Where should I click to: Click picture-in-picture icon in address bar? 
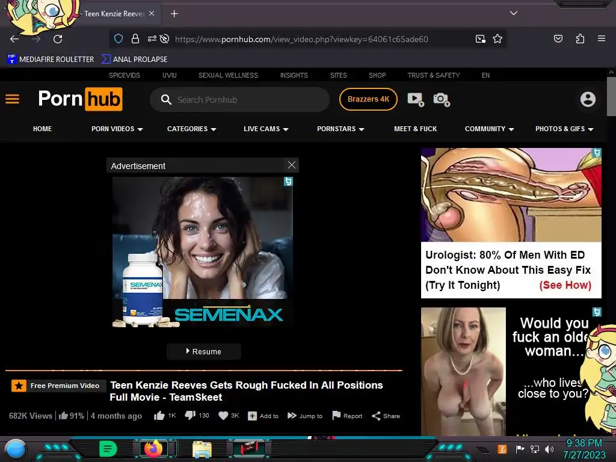tap(480, 38)
